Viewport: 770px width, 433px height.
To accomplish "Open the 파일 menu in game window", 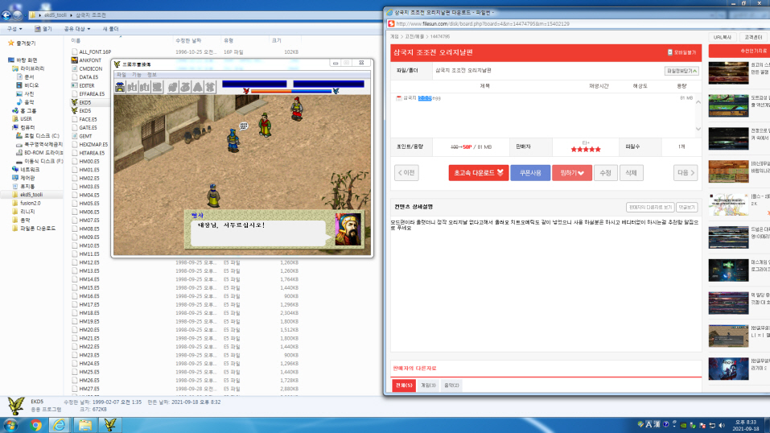I will [x=121, y=75].
